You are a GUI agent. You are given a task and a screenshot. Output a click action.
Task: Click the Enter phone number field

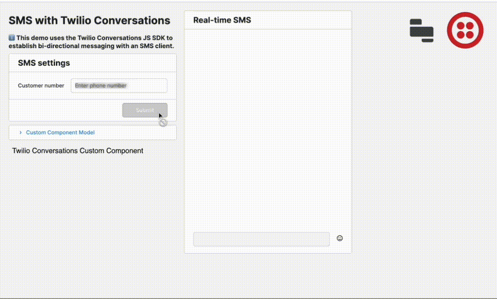(119, 85)
